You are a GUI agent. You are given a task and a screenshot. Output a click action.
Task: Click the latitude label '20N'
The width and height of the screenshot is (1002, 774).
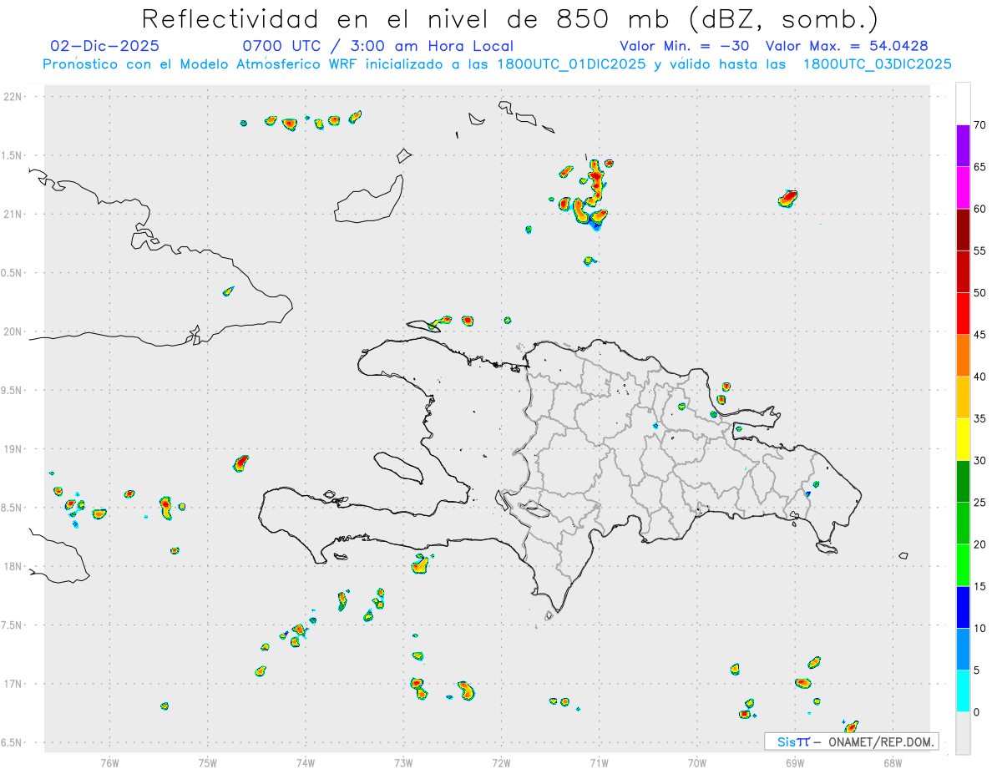[x=14, y=331]
